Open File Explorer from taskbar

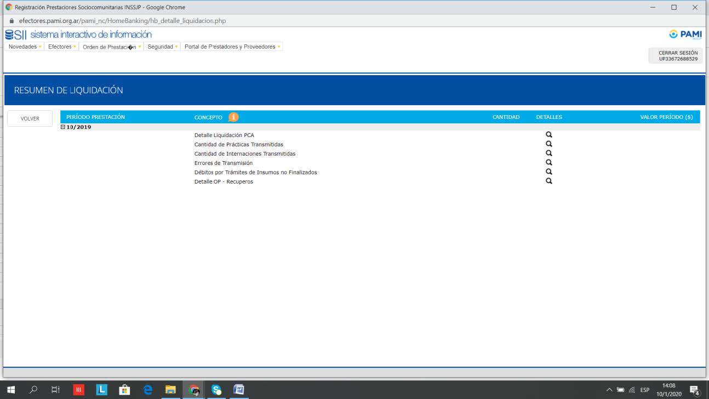170,390
